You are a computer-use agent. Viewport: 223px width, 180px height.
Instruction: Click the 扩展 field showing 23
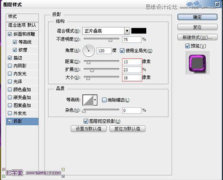click(x=132, y=70)
